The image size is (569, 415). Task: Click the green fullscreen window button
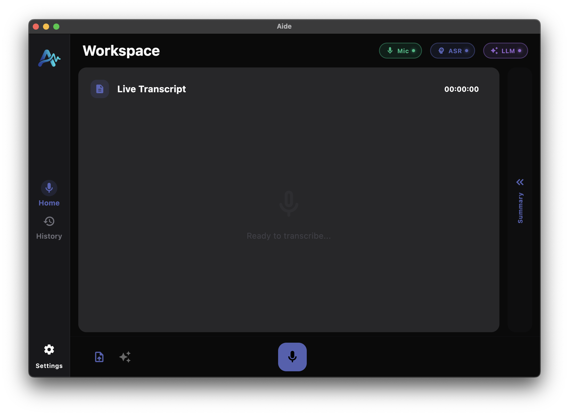coord(56,27)
